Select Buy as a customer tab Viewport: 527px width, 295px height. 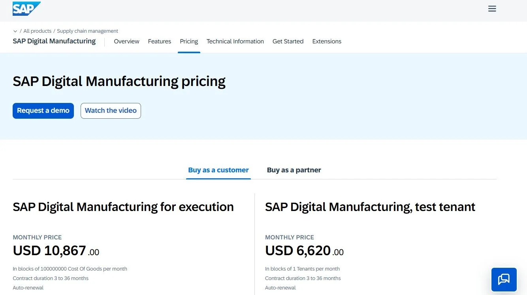coord(218,170)
